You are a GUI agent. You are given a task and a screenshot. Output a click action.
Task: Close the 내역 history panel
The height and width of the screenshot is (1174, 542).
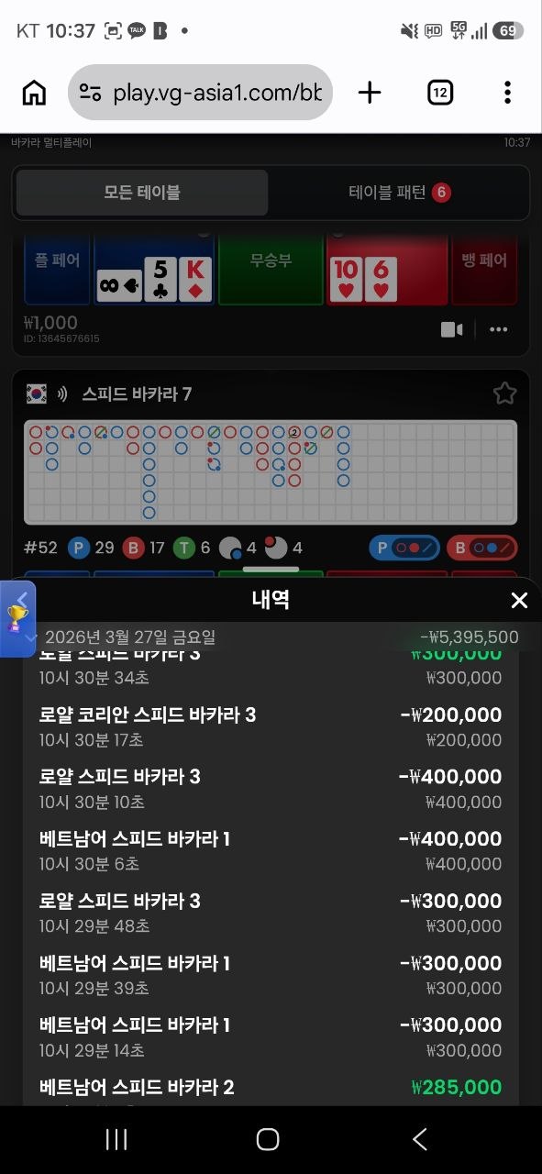519,600
